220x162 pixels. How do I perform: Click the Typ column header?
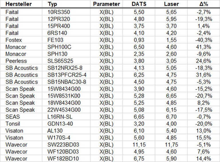(x=52, y=4)
